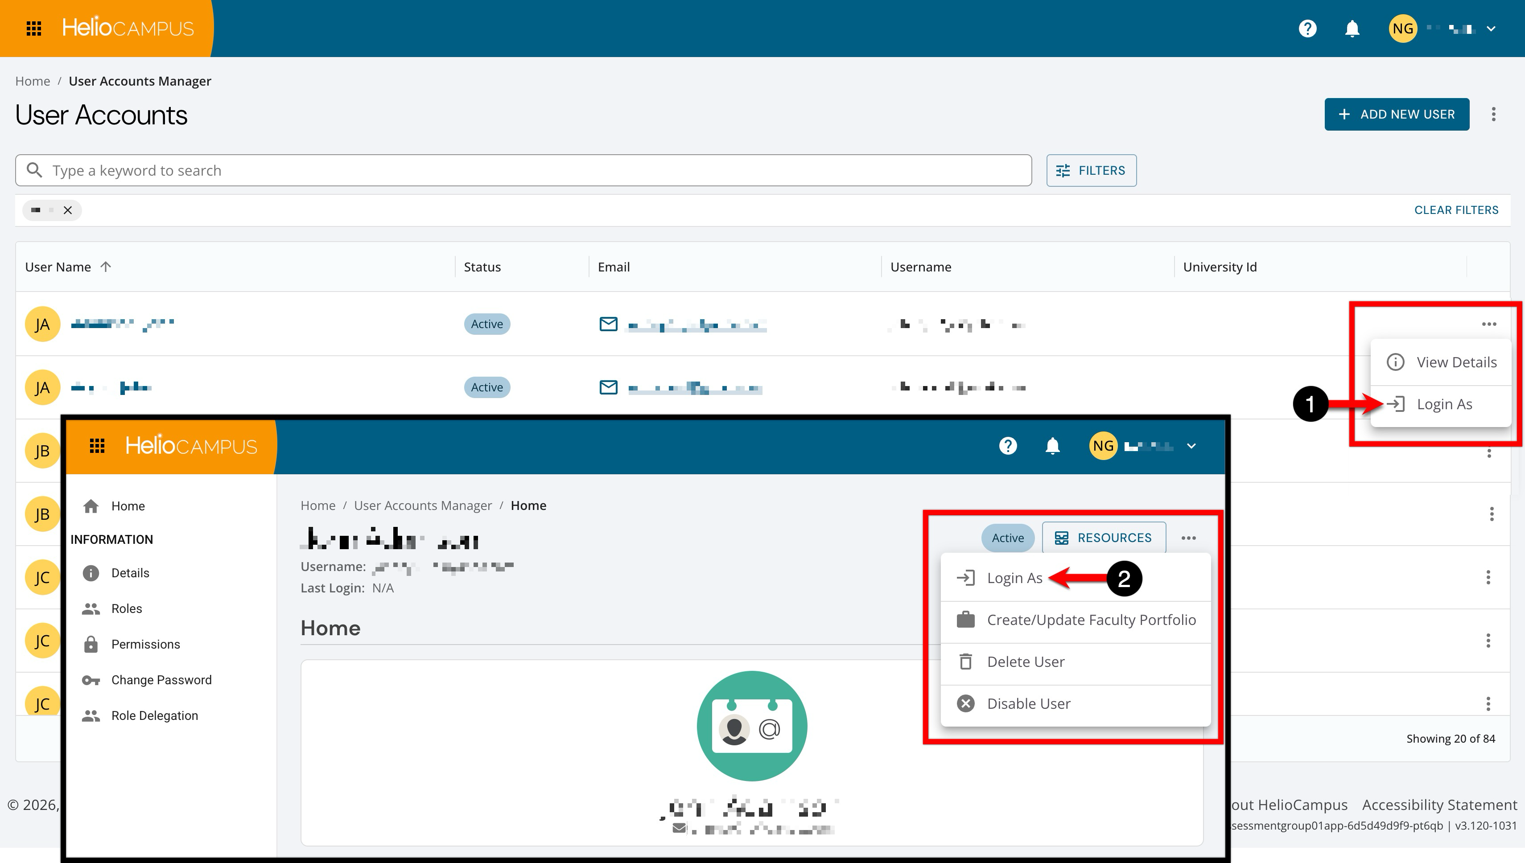Choose Login As in the row actions menu
Viewport: 1525px width, 863px height.
[x=1442, y=404]
